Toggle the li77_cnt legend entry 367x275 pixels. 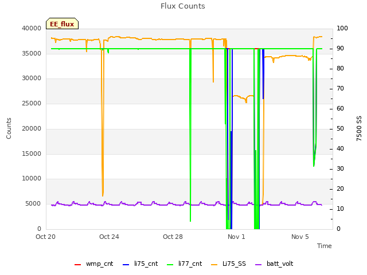coord(185,264)
